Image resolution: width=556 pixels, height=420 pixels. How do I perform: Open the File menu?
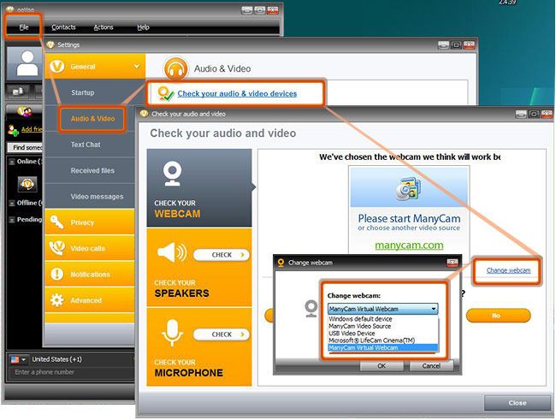(23, 27)
